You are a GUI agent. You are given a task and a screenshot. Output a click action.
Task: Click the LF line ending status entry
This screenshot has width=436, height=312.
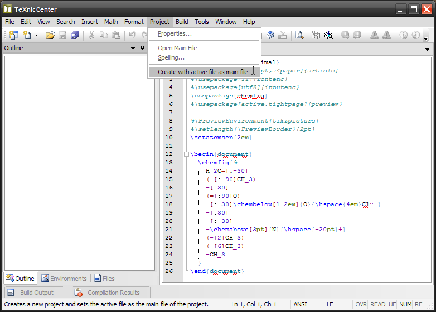[x=330, y=304]
